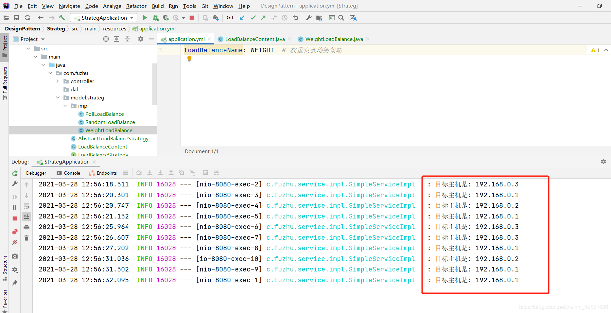Click the yellow intention lightbulb
Image resolution: width=611 pixels, height=313 pixels.
click(x=189, y=59)
